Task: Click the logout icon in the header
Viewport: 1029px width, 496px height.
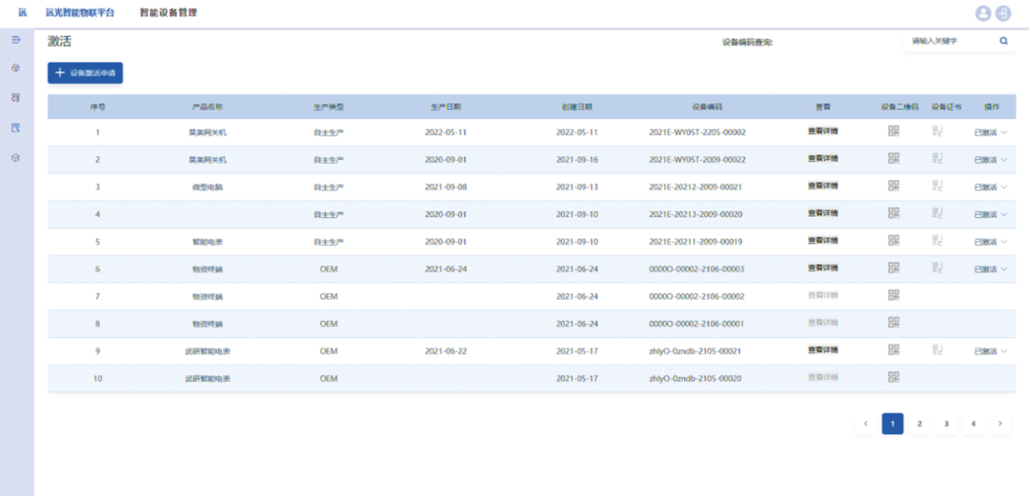Action: click(1003, 13)
